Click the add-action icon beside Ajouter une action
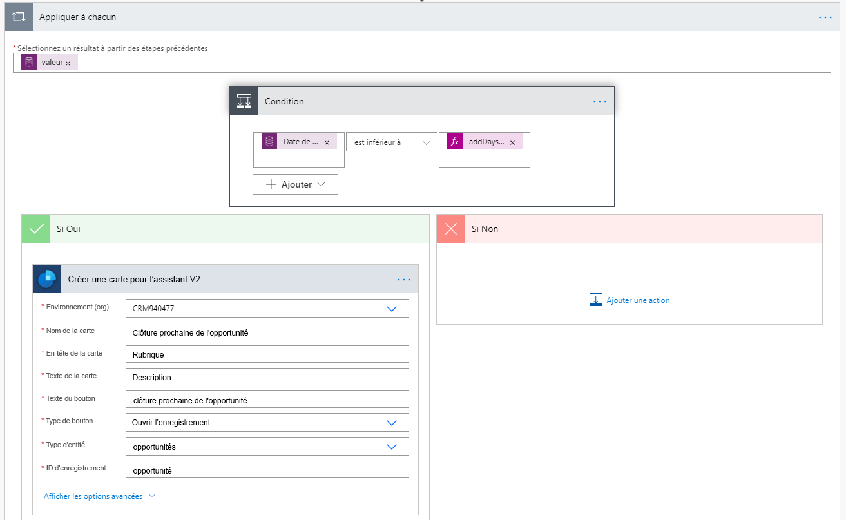 pos(597,298)
